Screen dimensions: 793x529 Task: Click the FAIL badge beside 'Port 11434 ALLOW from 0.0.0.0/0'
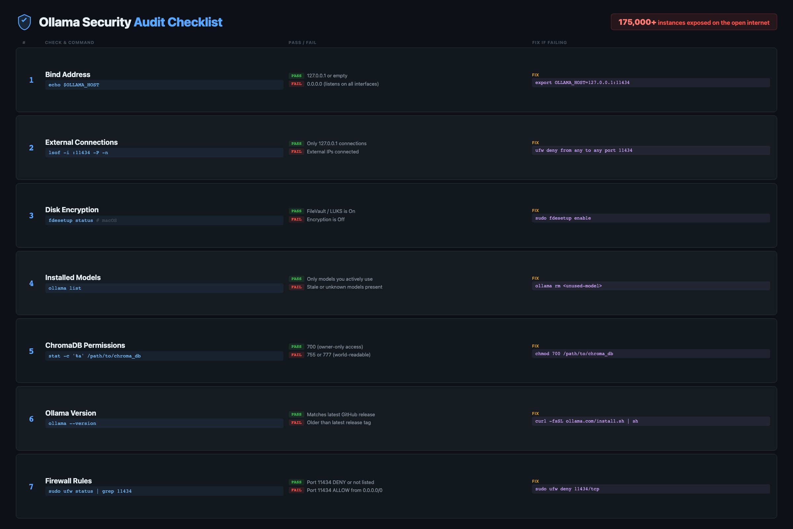pyautogui.click(x=296, y=490)
